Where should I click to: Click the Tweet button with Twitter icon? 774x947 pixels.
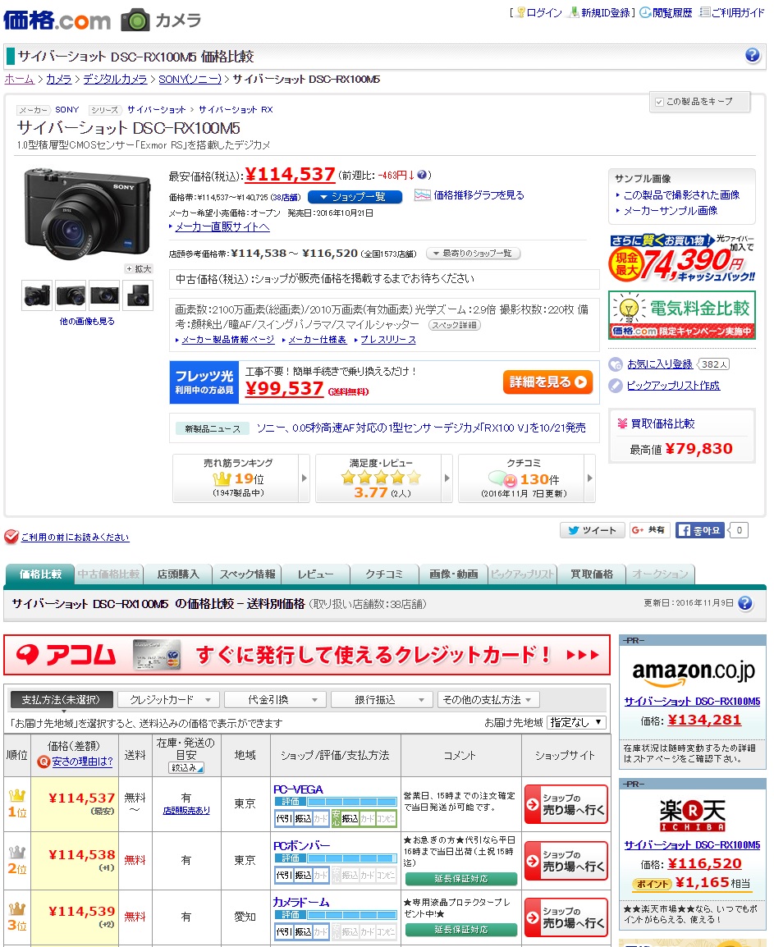(592, 531)
